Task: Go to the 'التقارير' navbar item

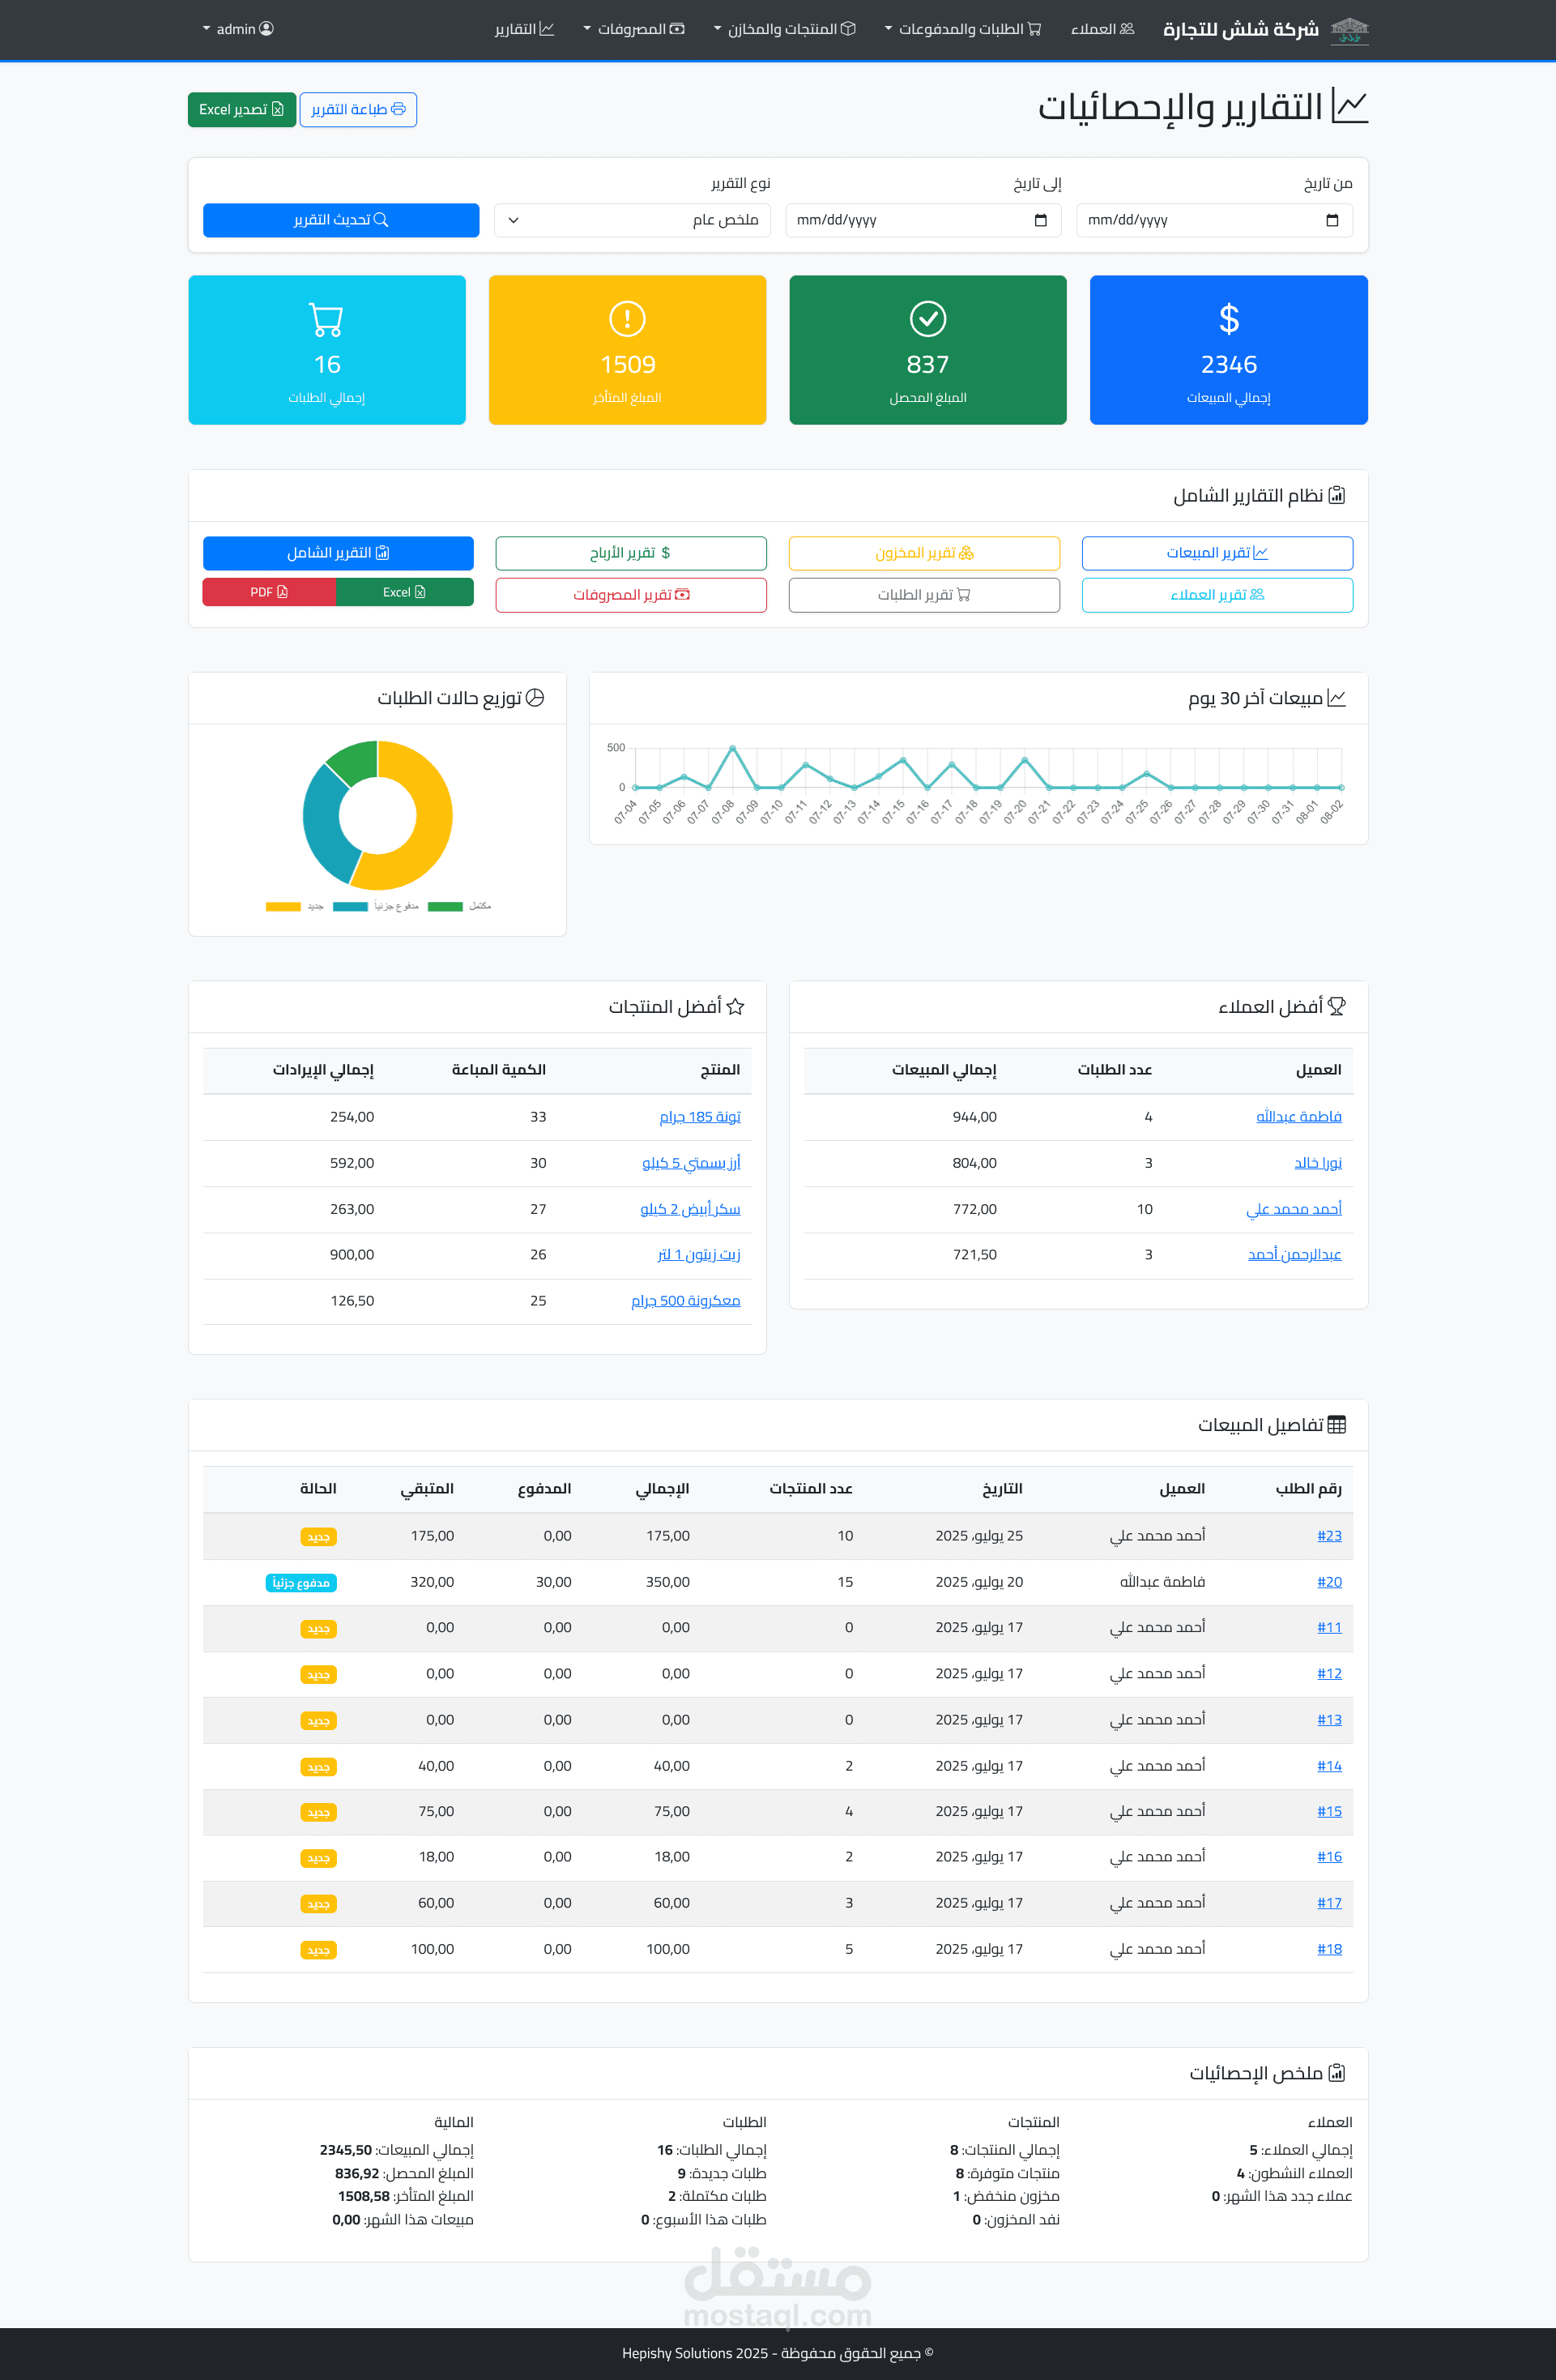Action: pos(524,29)
